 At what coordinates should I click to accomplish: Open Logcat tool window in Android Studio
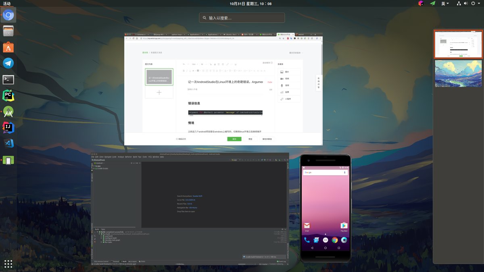coord(133,262)
